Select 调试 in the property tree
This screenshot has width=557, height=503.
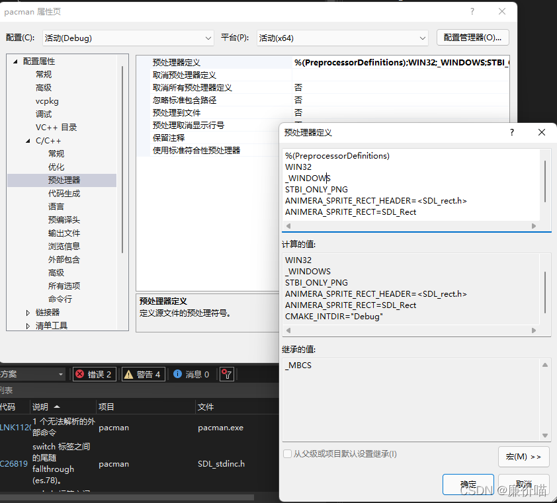(x=44, y=114)
